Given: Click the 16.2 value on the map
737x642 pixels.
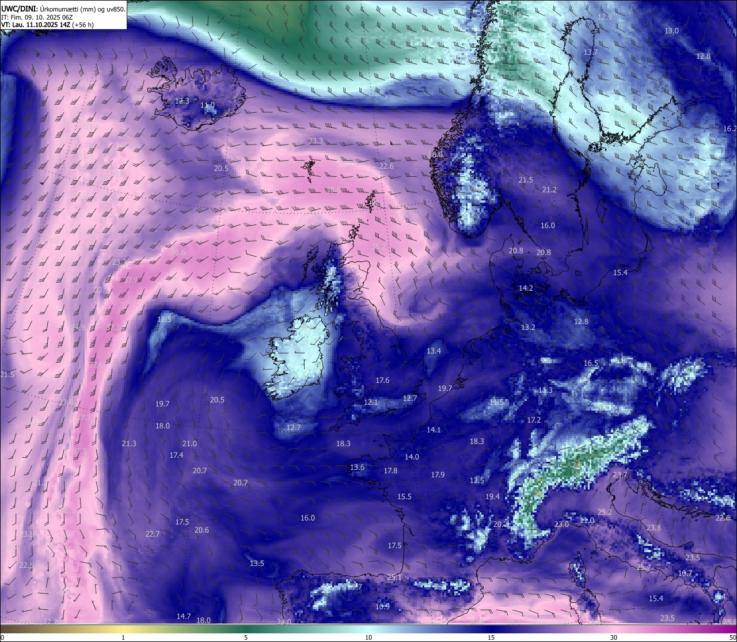Looking at the screenshot, I should click(x=730, y=128).
